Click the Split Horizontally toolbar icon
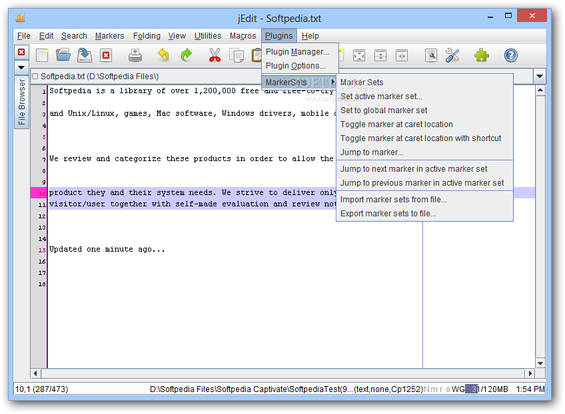Screen dimensions: 565x414 (x=380, y=55)
